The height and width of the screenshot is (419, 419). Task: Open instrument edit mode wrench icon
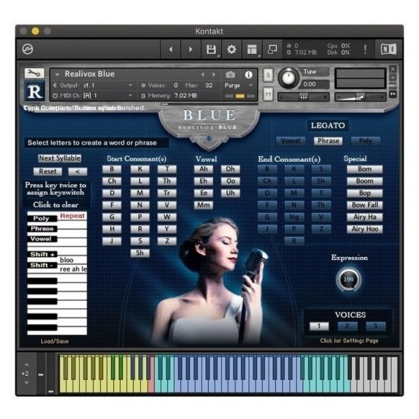click(34, 73)
